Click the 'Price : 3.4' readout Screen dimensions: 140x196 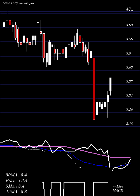[x=17, y=181]
